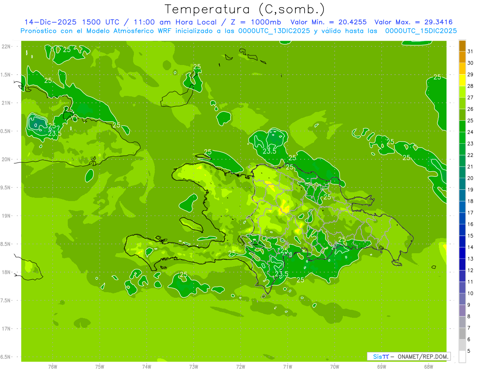
Task: Click the '0000UTC_15DIC2025' valid-until time text
Action: (421, 31)
